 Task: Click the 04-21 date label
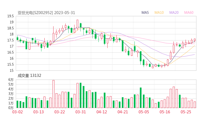123,112
